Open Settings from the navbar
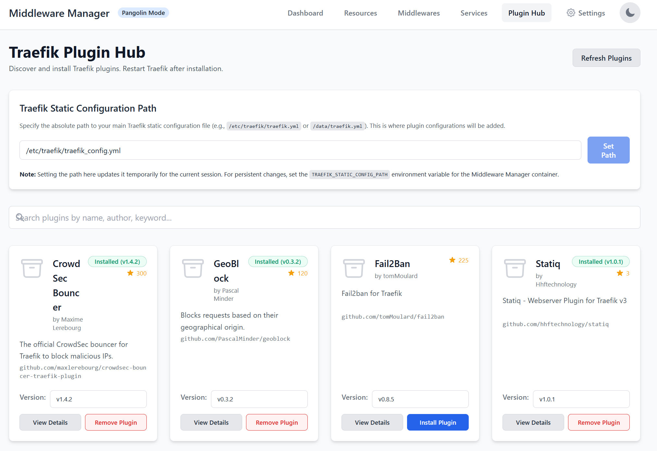Image resolution: width=657 pixels, height=451 pixels. [x=586, y=13]
